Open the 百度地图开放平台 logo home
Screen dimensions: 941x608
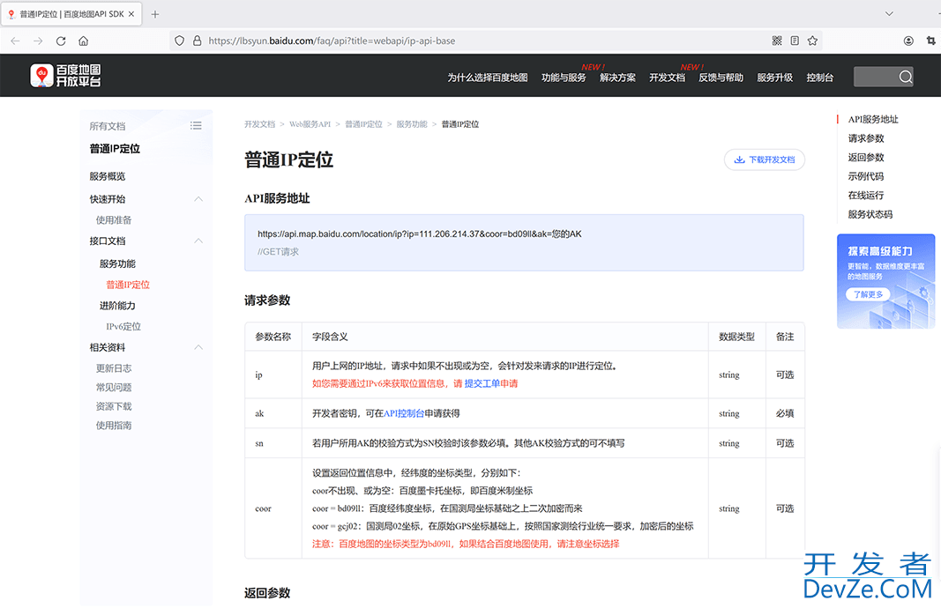click(66, 76)
